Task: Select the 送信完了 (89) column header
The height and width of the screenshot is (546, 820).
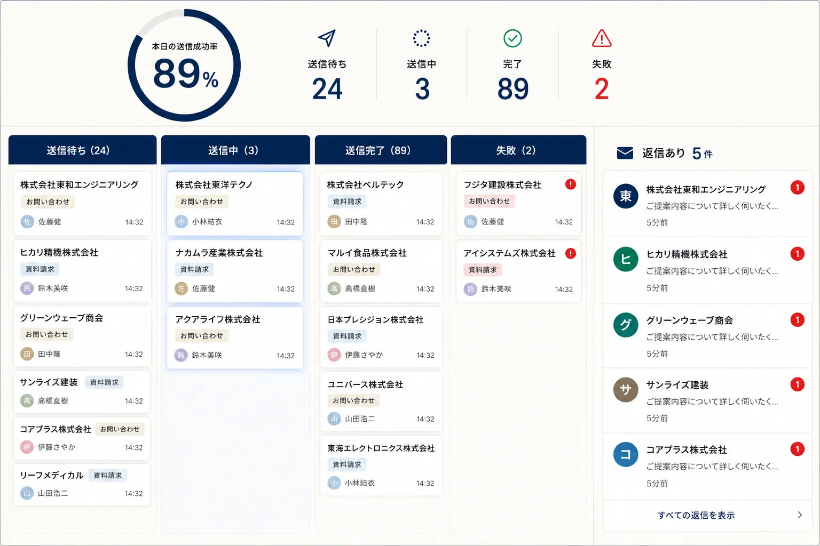Action: [381, 150]
